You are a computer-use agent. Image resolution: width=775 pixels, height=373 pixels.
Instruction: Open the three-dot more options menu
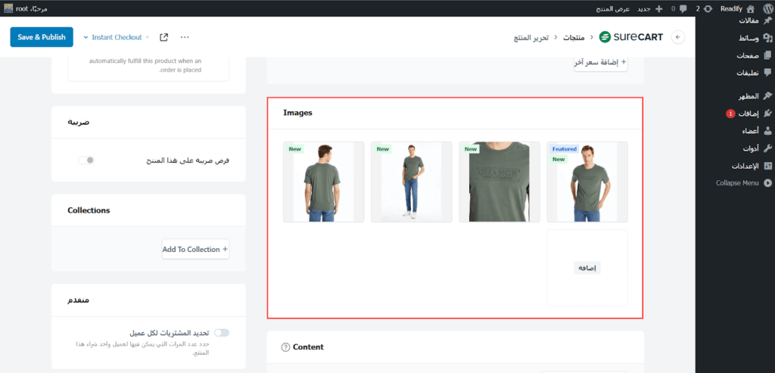185,37
